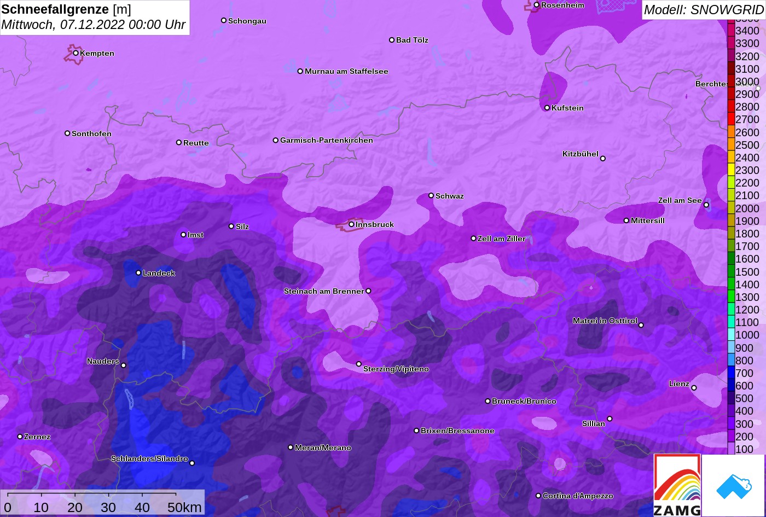
Task: Click the Sonthofen marker dot
Action: (67, 133)
